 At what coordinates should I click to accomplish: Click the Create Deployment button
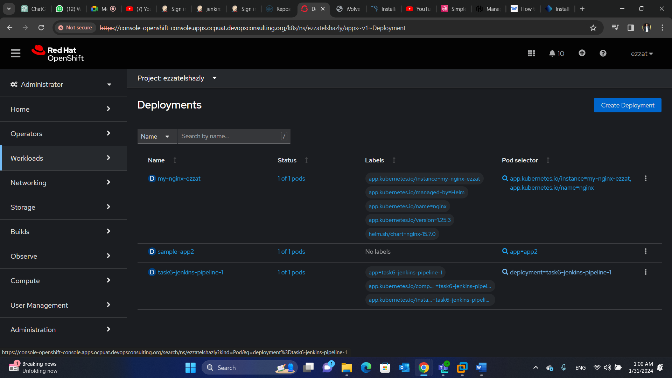[627, 105]
